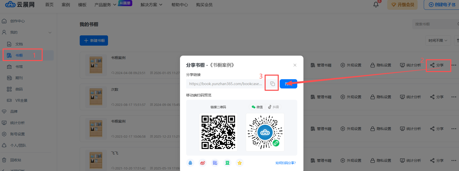Image resolution: width=459 pixels, height=171 pixels.
Task: Close the 分享书橱 dialog
Action: [295, 65]
